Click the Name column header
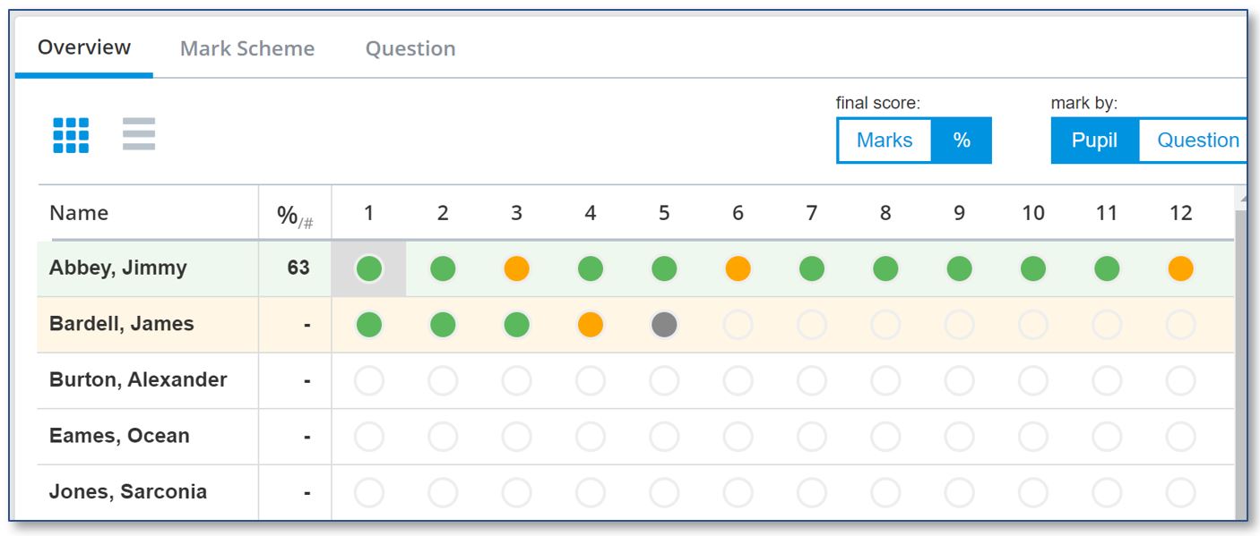 [x=79, y=213]
